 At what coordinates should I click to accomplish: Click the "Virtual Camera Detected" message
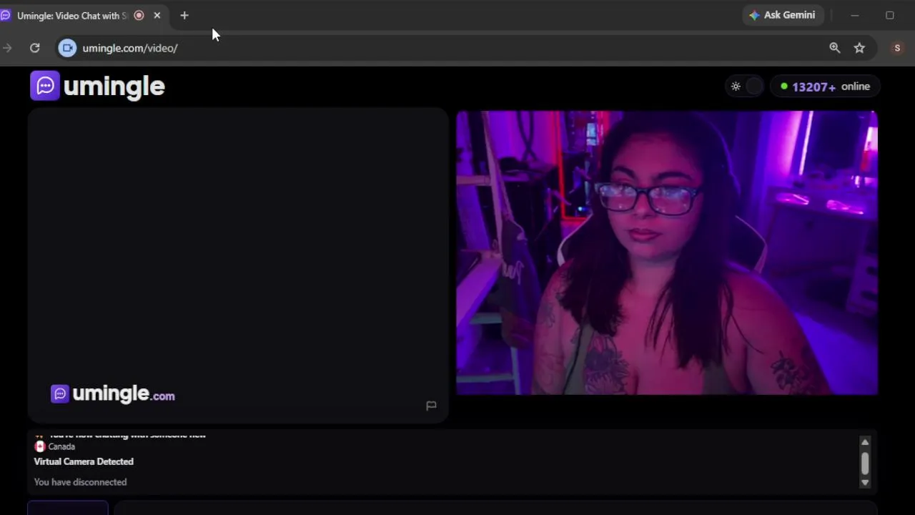tap(84, 461)
